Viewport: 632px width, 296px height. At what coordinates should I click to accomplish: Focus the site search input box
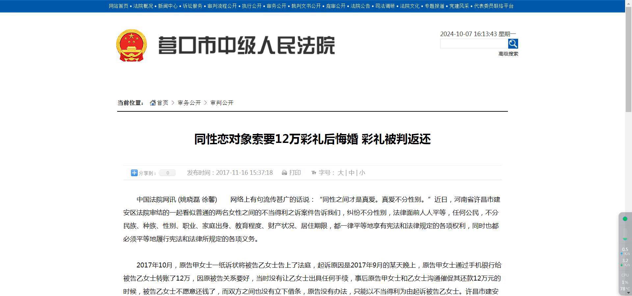click(474, 43)
